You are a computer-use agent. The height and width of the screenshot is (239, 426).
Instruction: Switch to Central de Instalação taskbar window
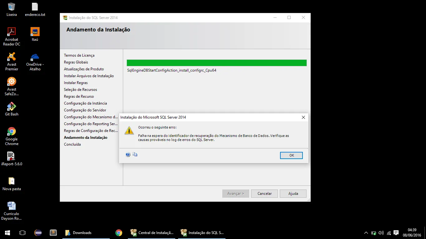[x=152, y=232]
